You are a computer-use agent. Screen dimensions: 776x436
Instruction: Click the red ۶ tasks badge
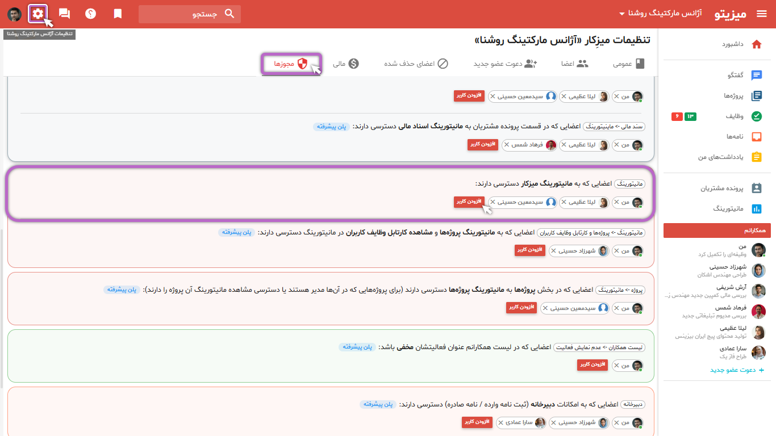pos(677,116)
